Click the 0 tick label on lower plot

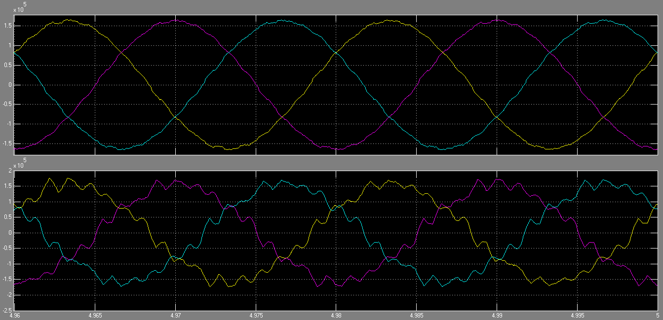[x=10, y=233]
